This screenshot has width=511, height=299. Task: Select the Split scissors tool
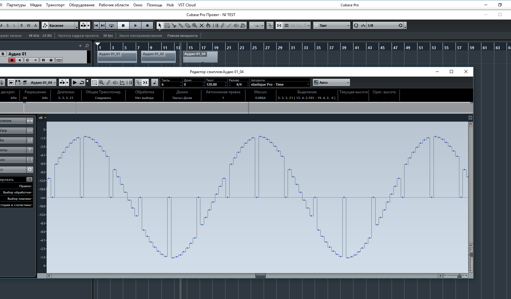pyautogui.click(x=174, y=26)
